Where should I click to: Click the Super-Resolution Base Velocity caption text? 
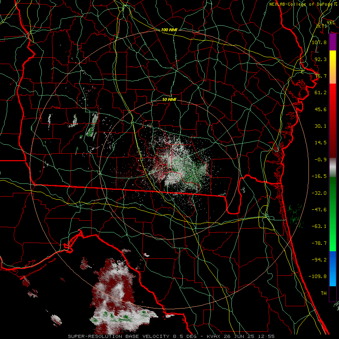pos(171,336)
